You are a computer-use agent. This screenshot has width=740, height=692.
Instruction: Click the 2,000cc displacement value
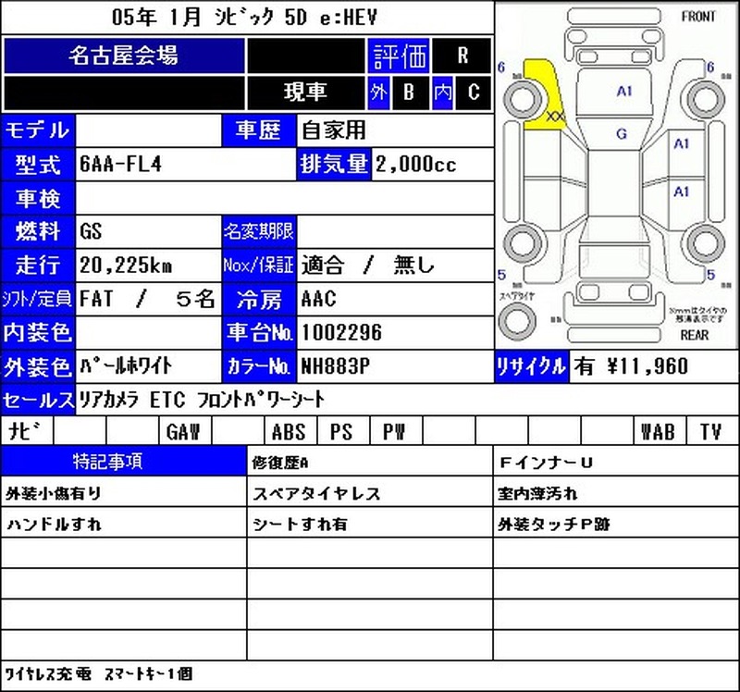pyautogui.click(x=416, y=165)
